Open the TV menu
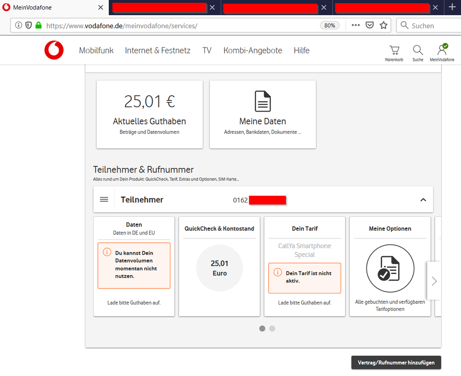461x376 pixels. (207, 51)
